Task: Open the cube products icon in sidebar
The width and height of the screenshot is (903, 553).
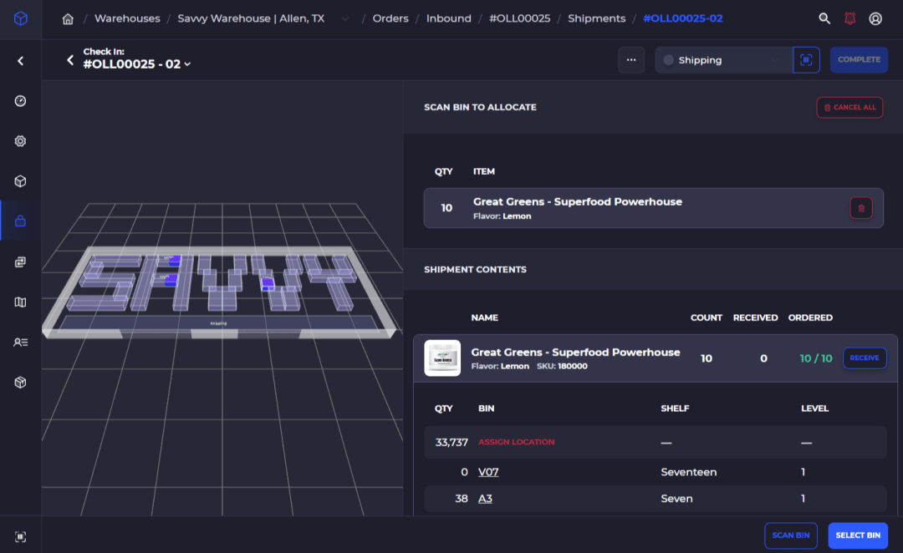Action: [21, 181]
